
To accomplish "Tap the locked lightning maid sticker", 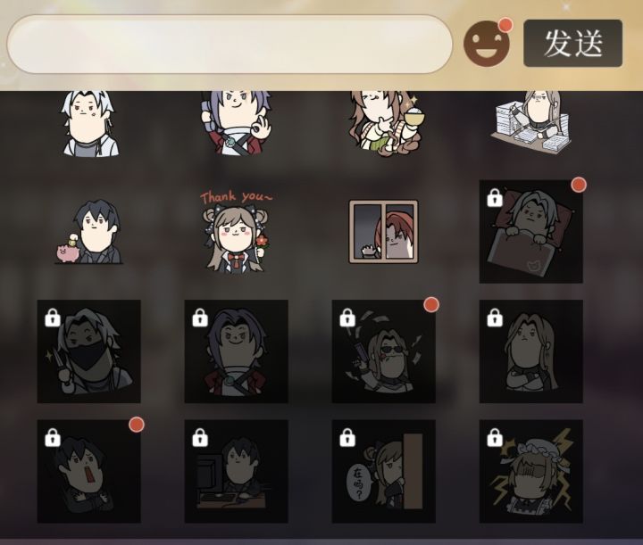I will coord(531,471).
